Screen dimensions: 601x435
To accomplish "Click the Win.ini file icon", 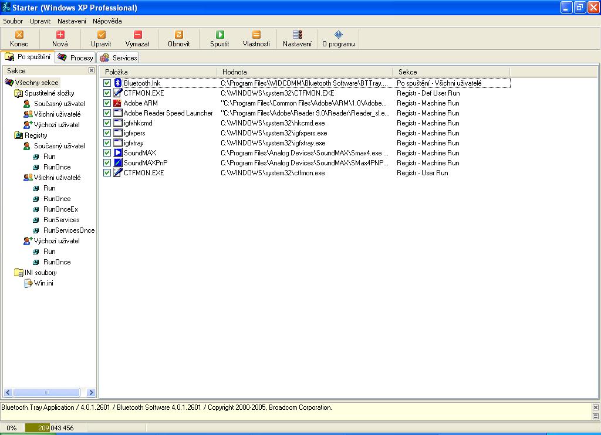I will tap(28, 283).
